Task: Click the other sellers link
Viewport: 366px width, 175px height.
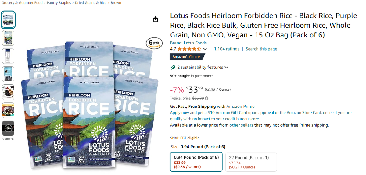Action: (241, 125)
